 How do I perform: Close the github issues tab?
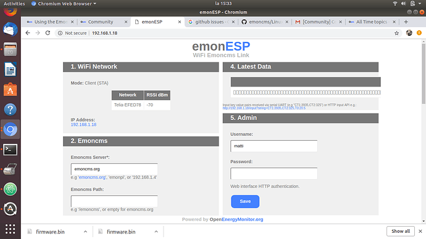click(233, 22)
